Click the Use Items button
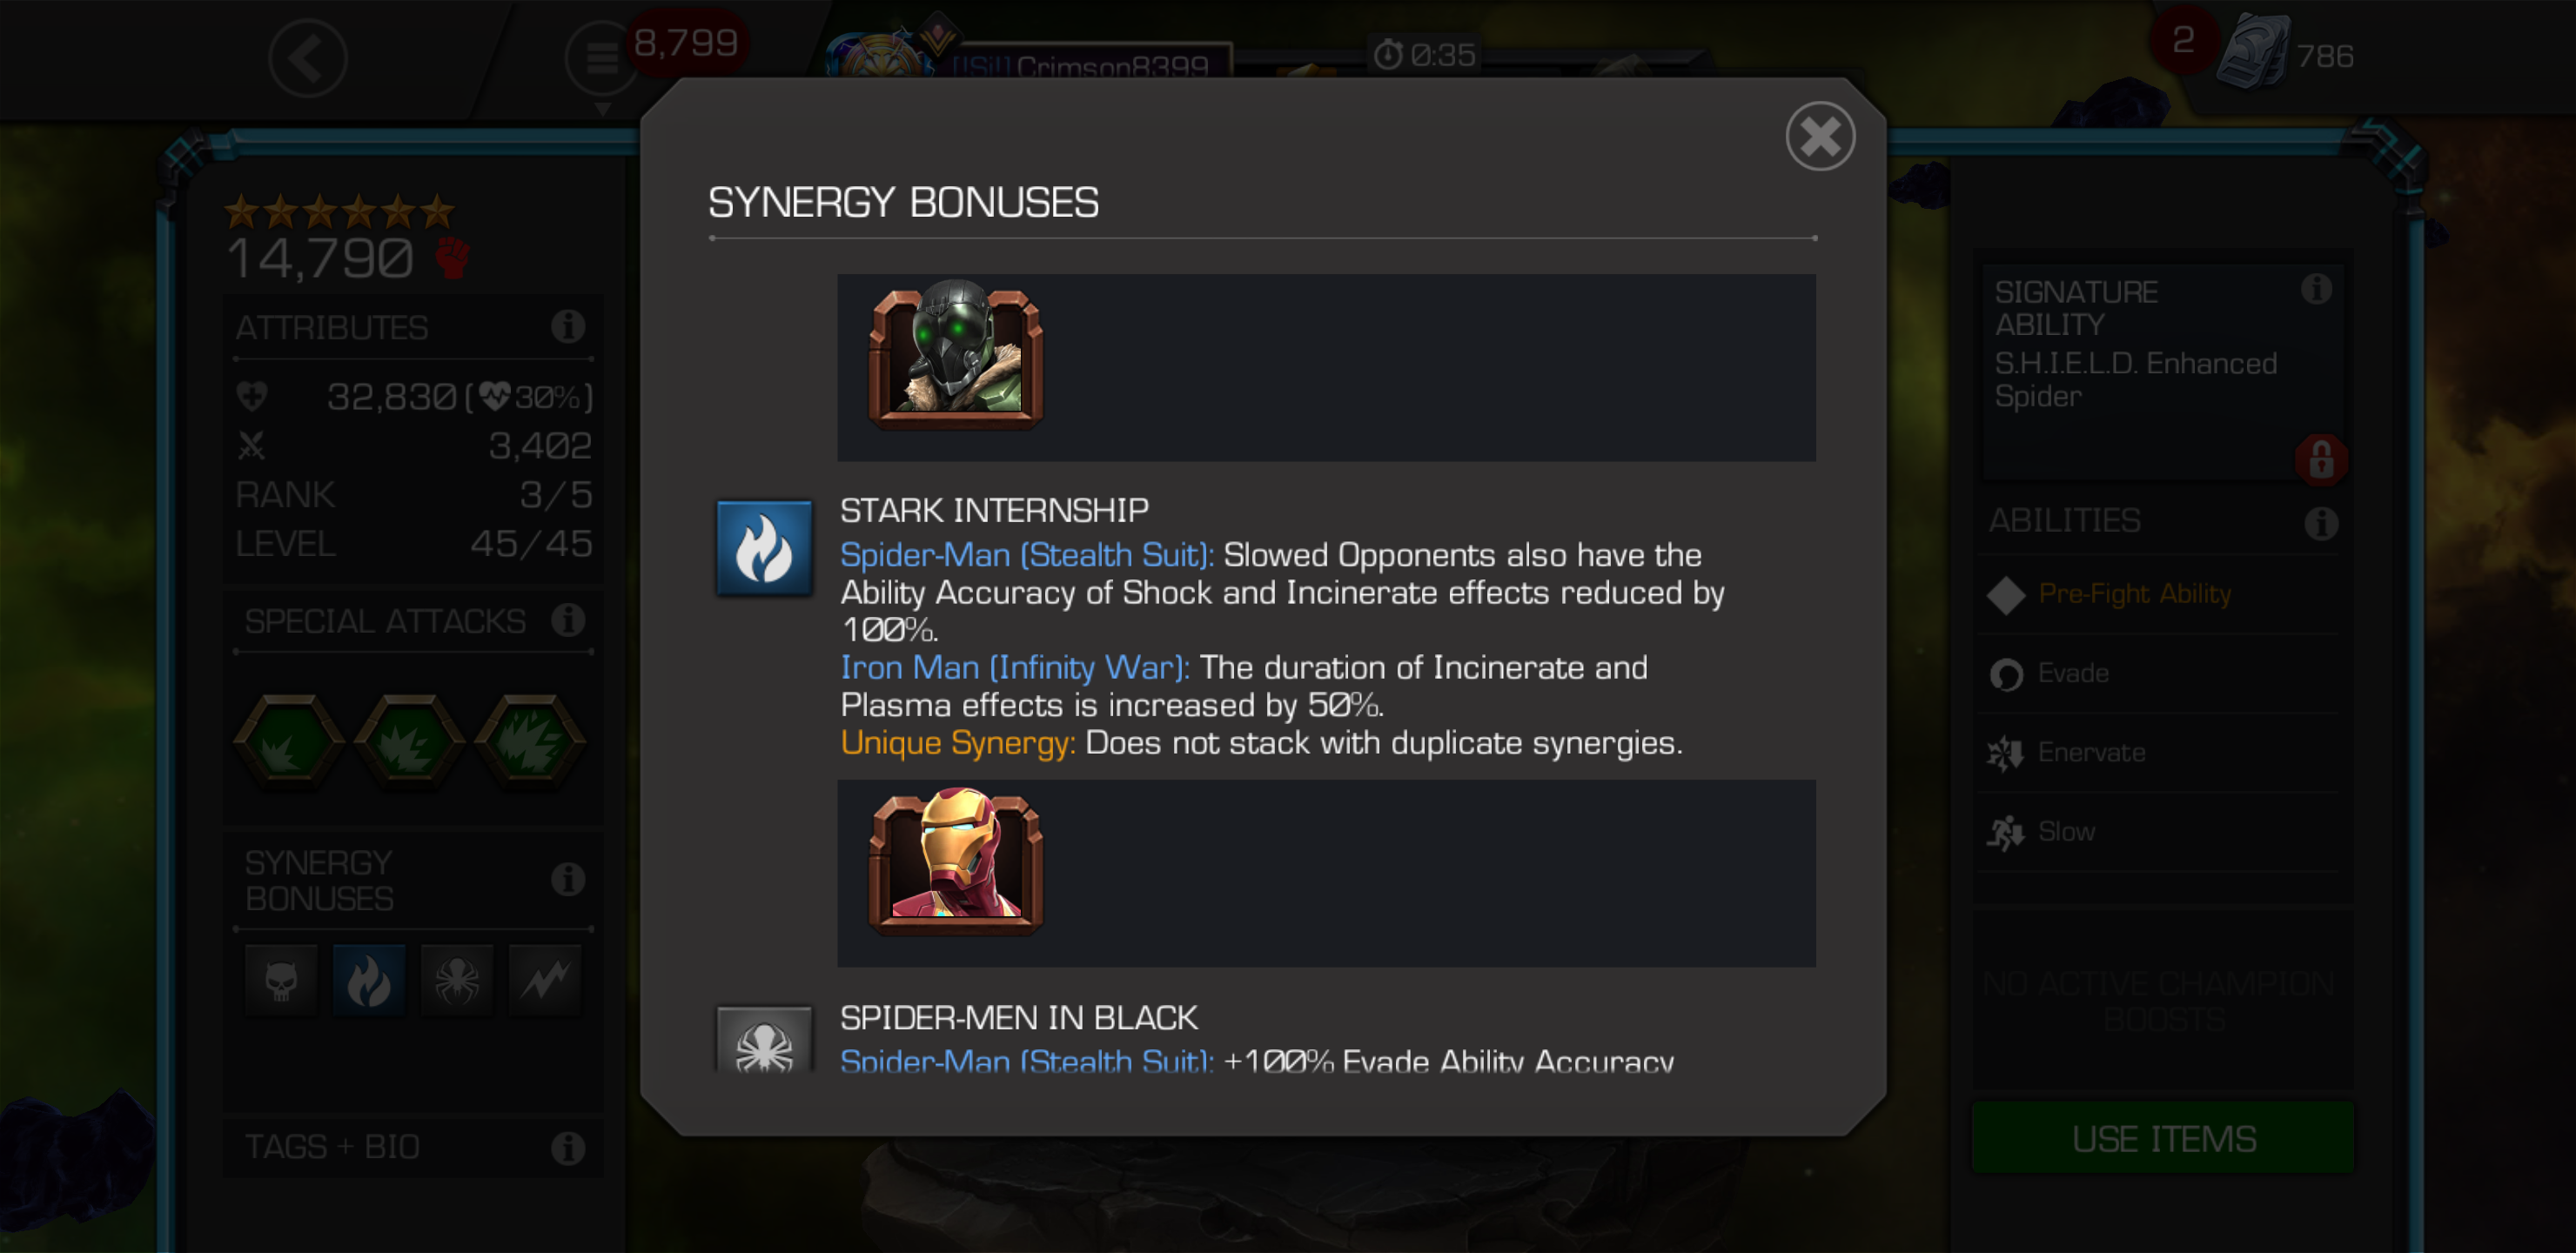This screenshot has height=1253, width=2576. (x=2163, y=1138)
